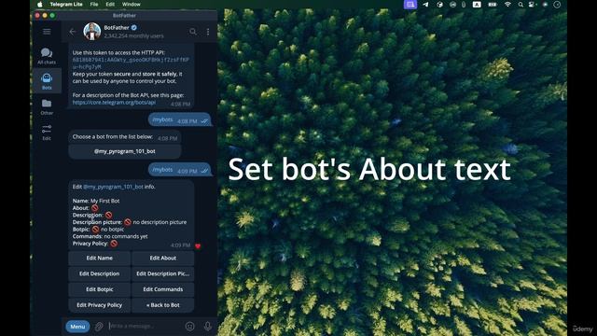Screen dimensions: 597x336
Task: Open BotFather profile picture
Action: coord(92,31)
